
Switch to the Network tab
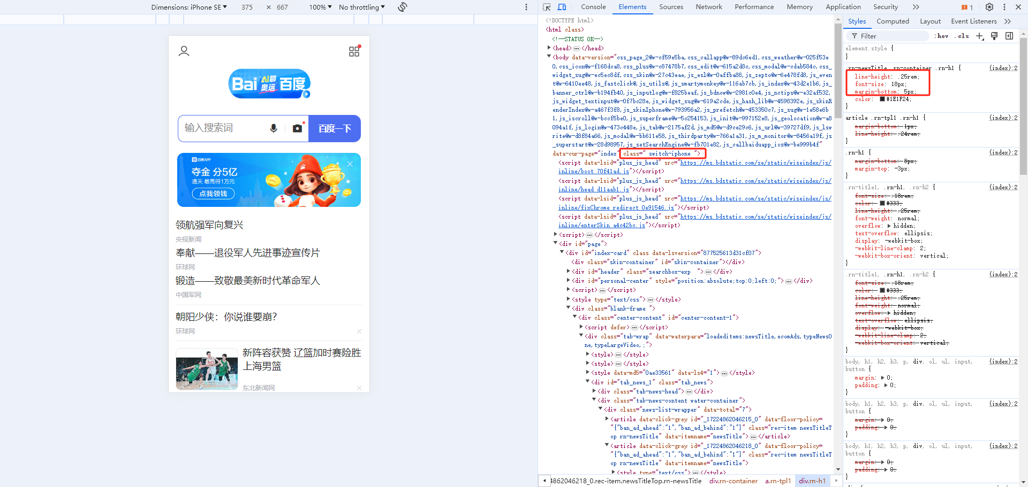709,7
